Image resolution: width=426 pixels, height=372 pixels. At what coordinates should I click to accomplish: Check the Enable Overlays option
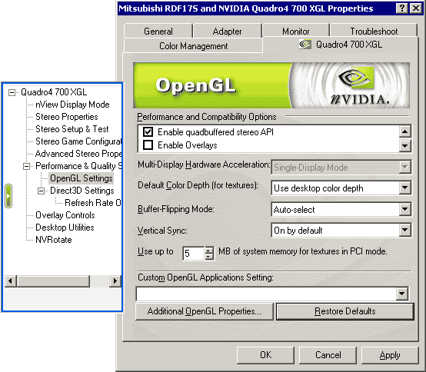tap(148, 145)
